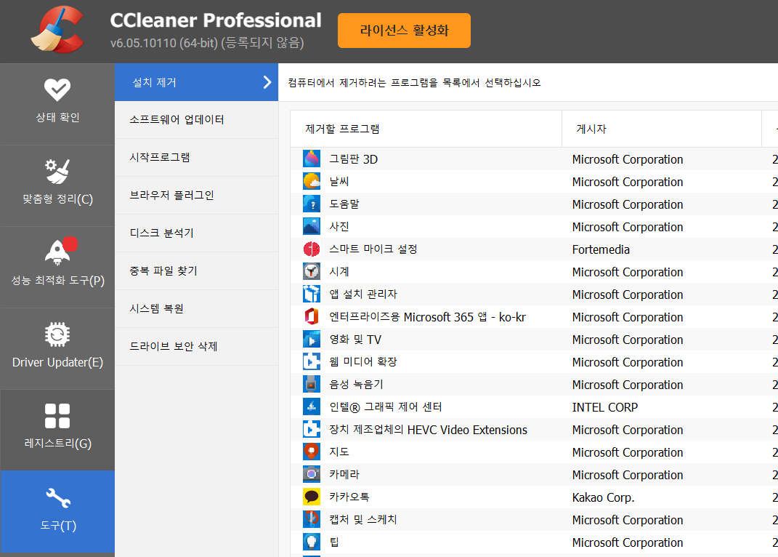Image resolution: width=778 pixels, height=557 pixels.
Task: Select the 스마트 마이크 설정 row name
Action: (x=373, y=249)
